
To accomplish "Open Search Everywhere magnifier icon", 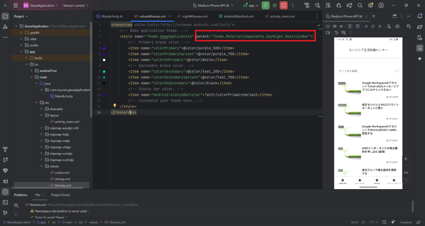I will tap(360, 6).
